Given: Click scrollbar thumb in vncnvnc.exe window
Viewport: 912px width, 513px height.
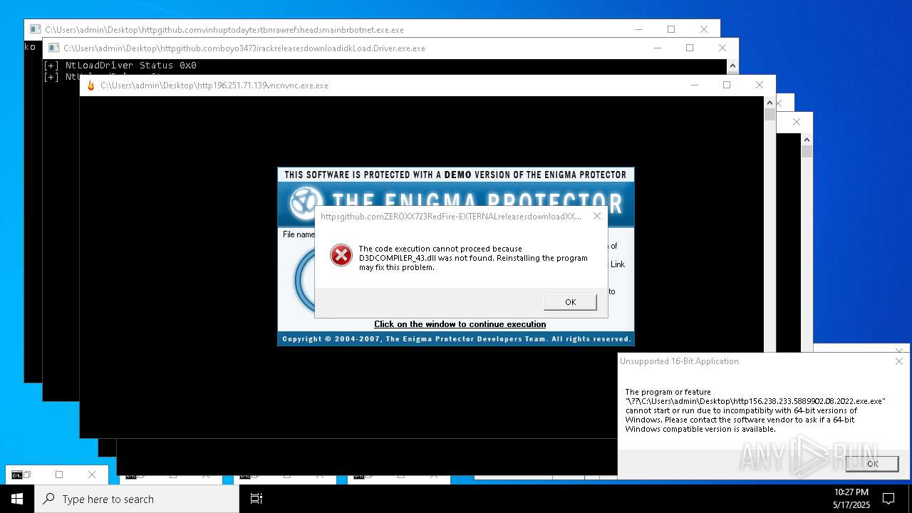Looking at the screenshot, I should (769, 115).
